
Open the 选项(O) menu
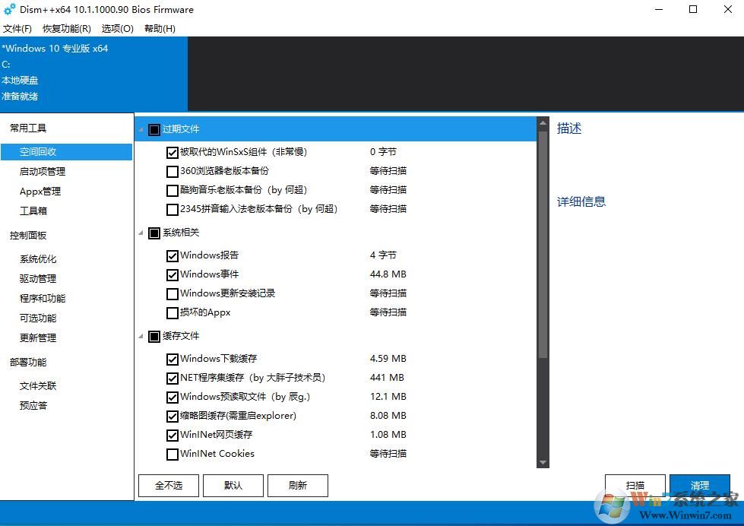117,28
